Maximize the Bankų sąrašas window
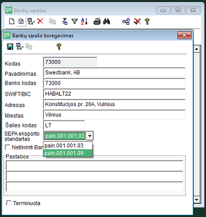Image resolution: width=206 pixels, height=217 pixels. point(178,10)
